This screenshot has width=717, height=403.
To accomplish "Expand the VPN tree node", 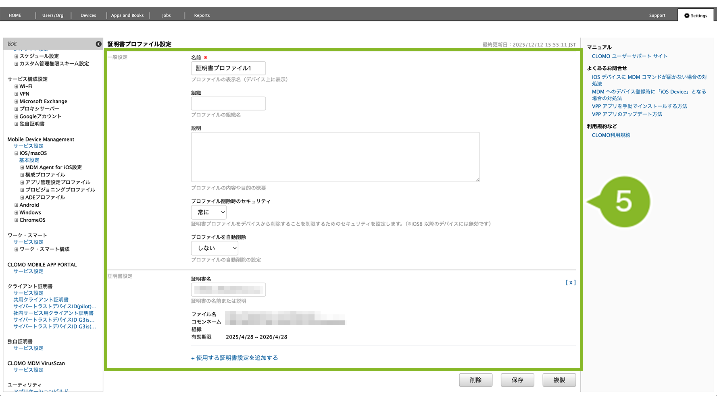I will [x=17, y=94].
